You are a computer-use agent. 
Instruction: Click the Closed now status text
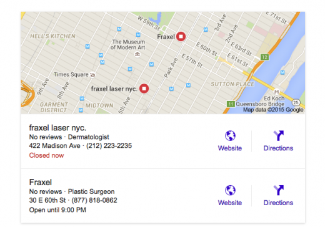46,155
